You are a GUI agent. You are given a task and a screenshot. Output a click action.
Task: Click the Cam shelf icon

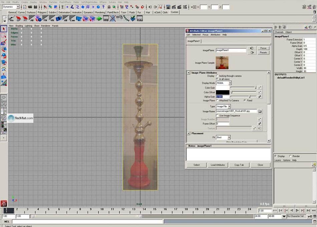(72, 19)
